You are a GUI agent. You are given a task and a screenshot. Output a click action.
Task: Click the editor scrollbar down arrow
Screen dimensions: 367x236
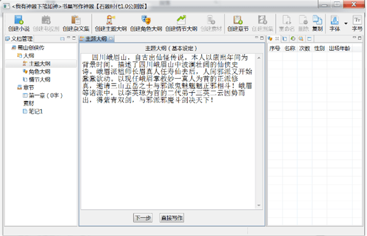click(259, 205)
